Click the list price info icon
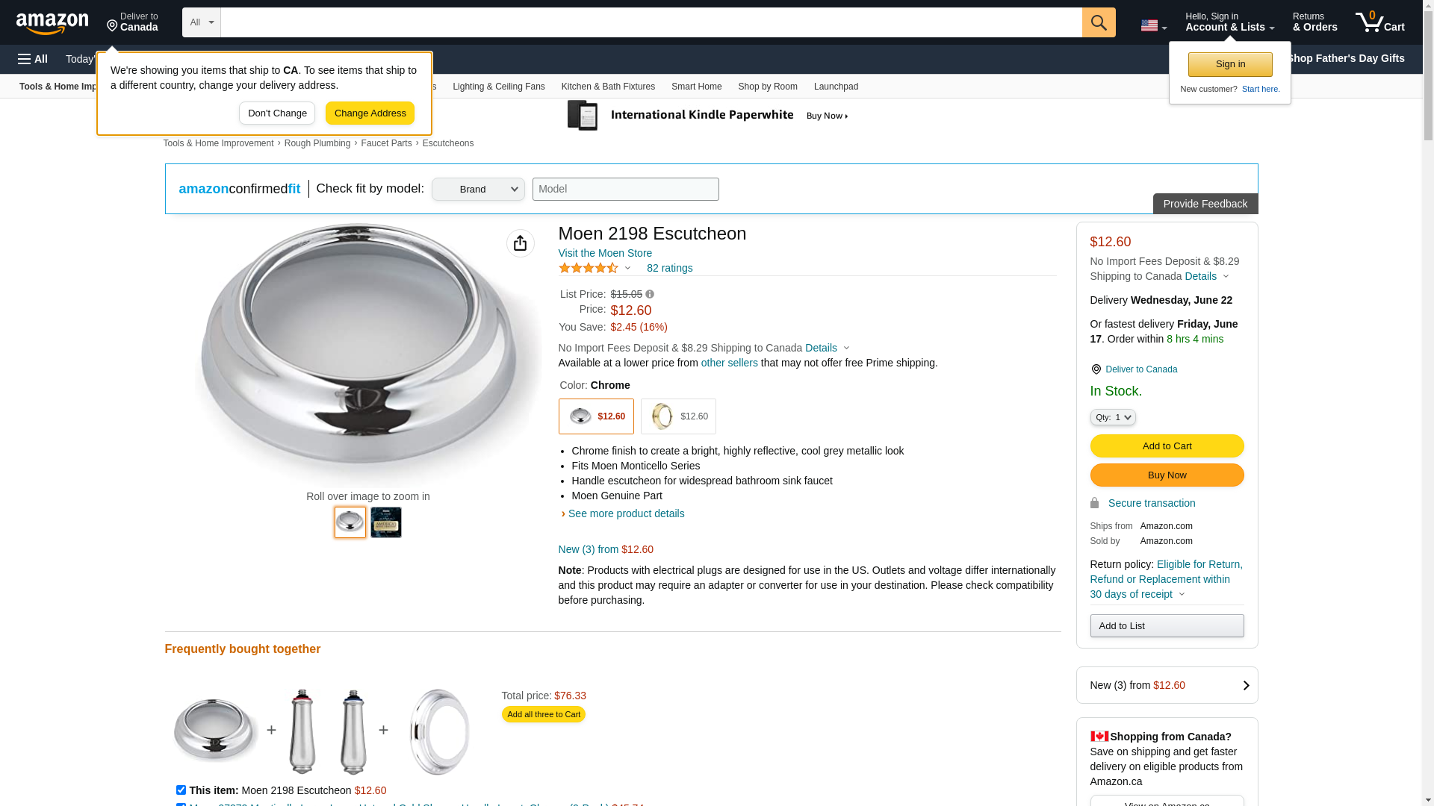The width and height of the screenshot is (1434, 806). (x=650, y=294)
